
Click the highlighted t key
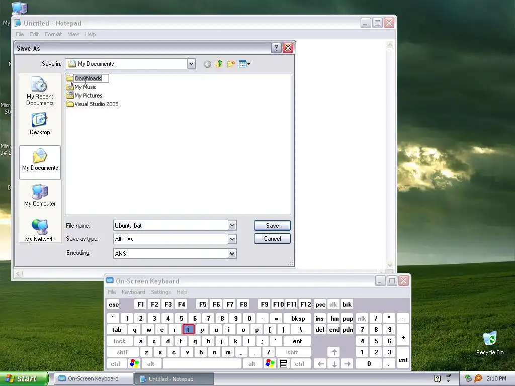tap(188, 330)
